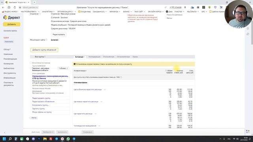
Task: Close the Кампания browser tab
Action: (28, 2)
